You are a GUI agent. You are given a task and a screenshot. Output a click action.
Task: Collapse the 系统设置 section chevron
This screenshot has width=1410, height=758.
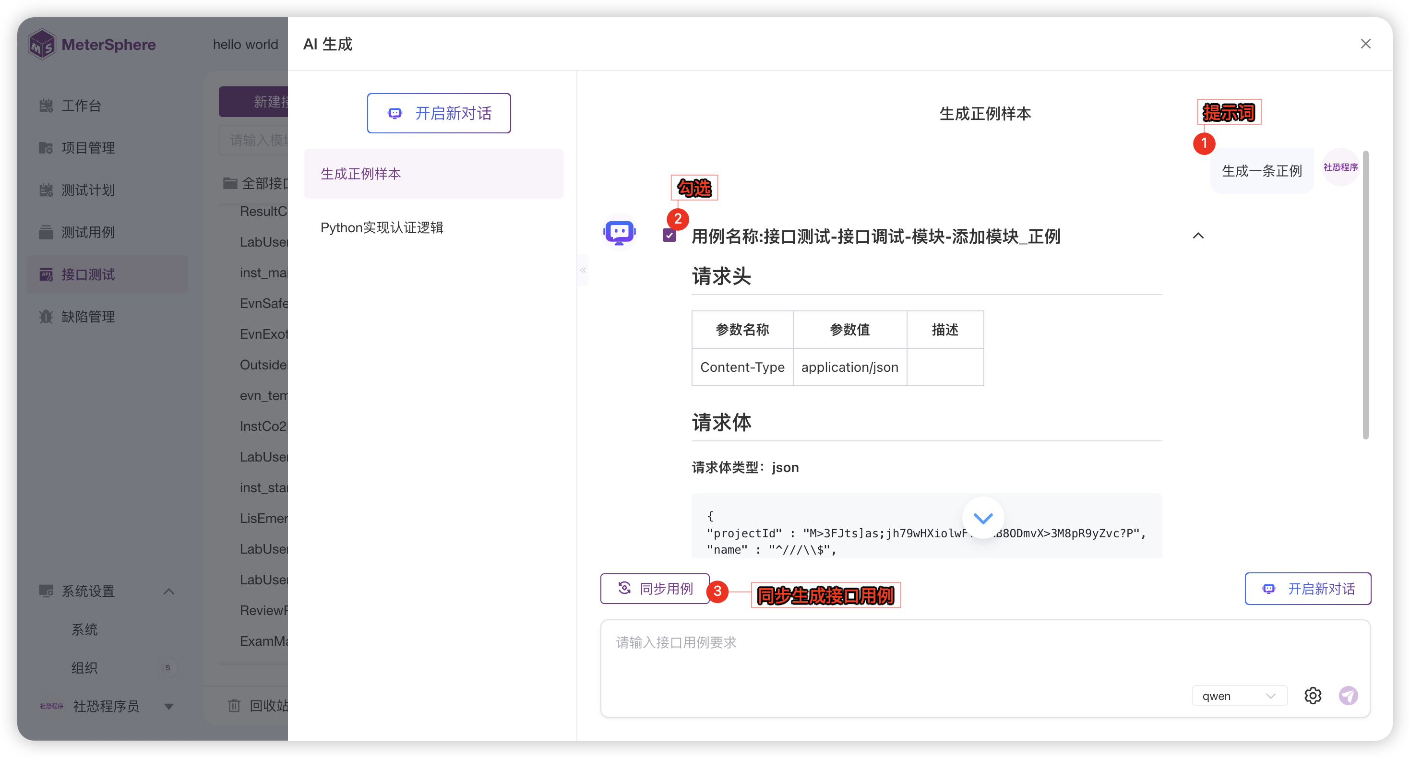pyautogui.click(x=169, y=592)
